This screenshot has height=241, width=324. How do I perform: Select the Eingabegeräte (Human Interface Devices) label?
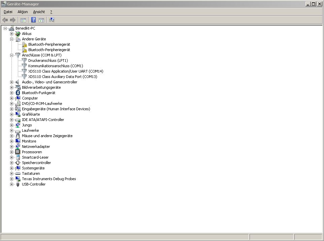[56, 109]
